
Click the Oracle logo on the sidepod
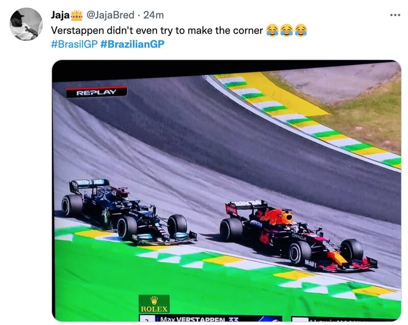pos(298,236)
